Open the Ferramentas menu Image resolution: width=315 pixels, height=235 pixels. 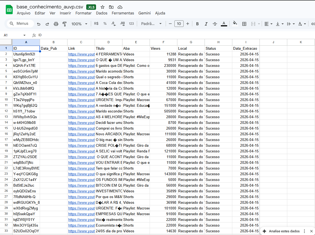pyautogui.click(x=123, y=13)
